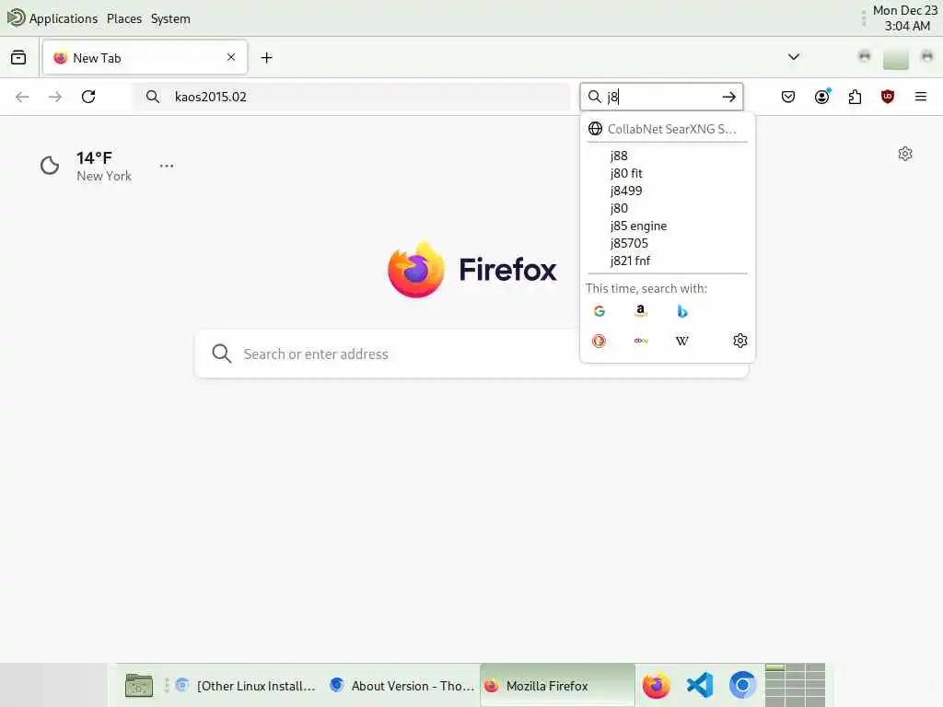Open the System menu
The image size is (943, 707).
pos(170,18)
